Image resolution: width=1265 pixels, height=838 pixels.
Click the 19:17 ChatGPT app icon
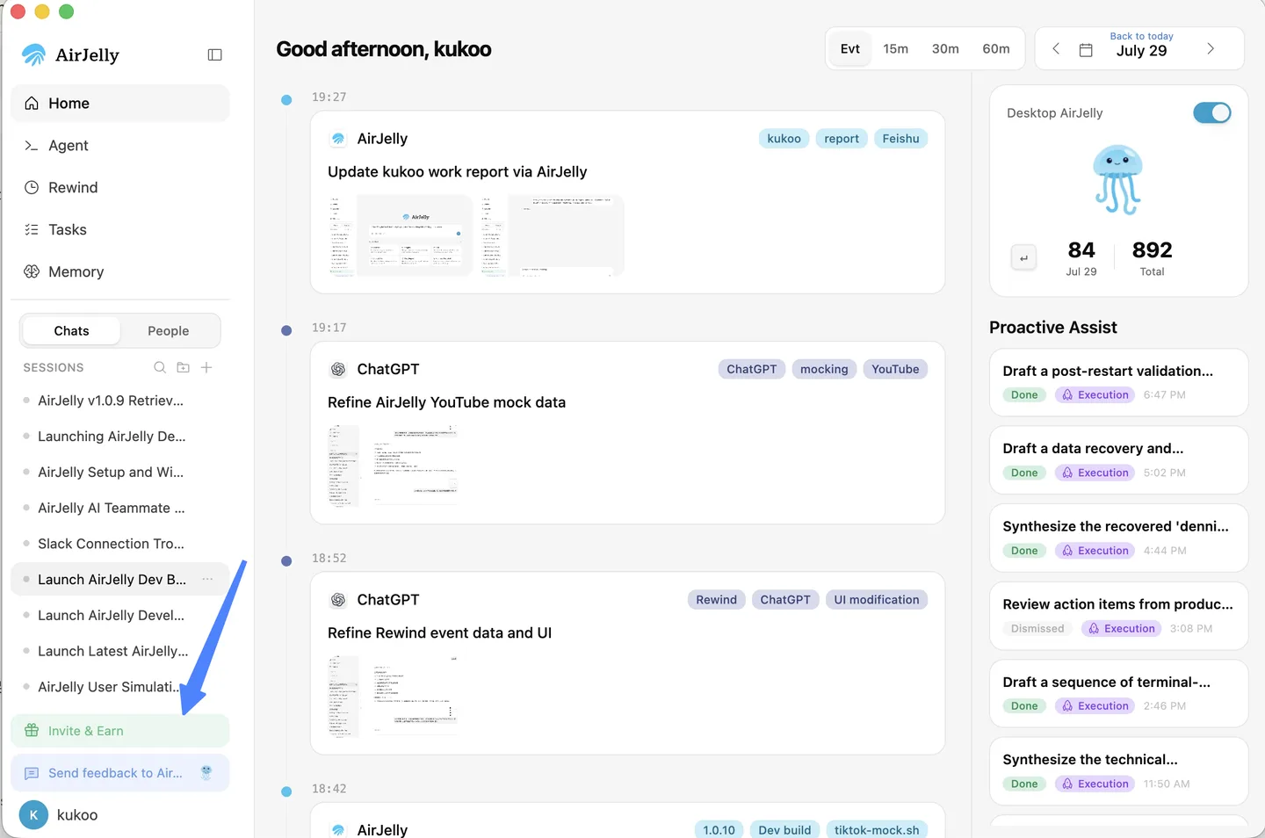click(338, 369)
